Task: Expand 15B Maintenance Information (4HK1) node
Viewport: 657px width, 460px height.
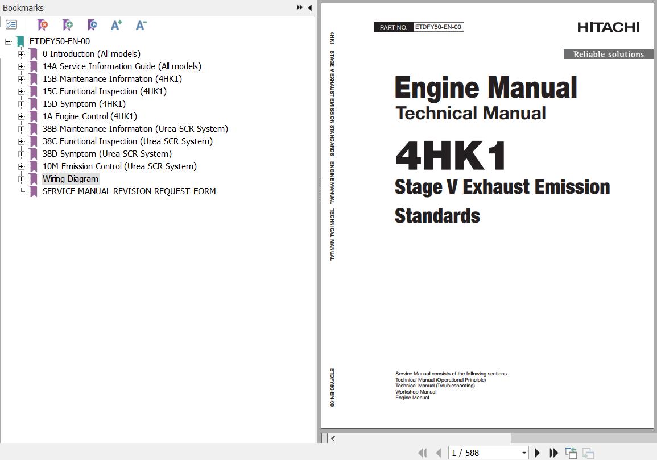Action: pos(21,79)
